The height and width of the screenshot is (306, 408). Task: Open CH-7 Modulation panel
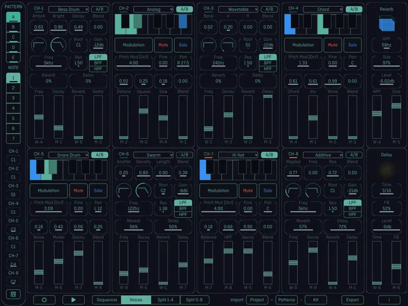pyautogui.click(x=218, y=191)
